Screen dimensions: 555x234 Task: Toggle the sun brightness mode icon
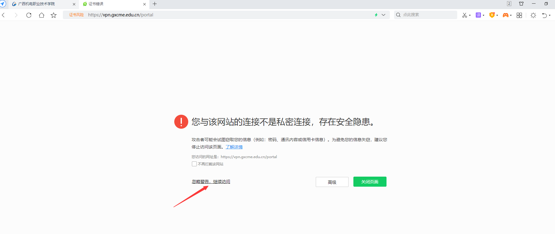pyautogui.click(x=533, y=15)
